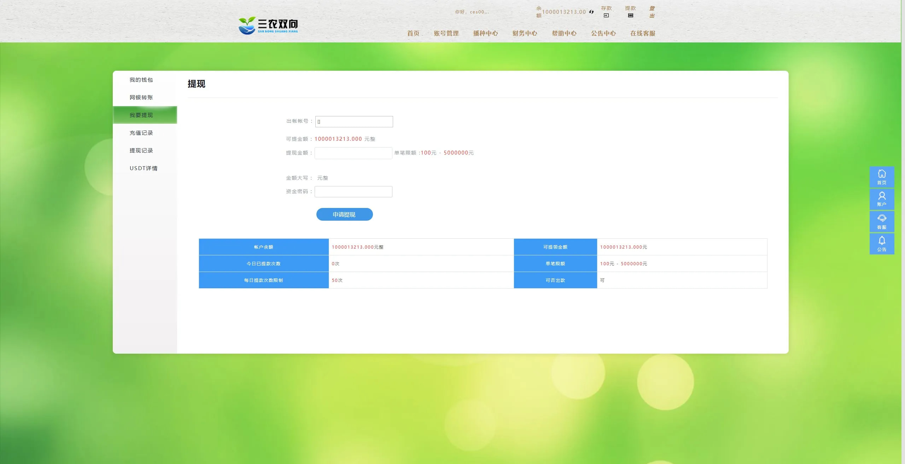Image resolution: width=905 pixels, height=464 pixels.
Task: Open the 公告中心 menu
Action: click(x=603, y=33)
